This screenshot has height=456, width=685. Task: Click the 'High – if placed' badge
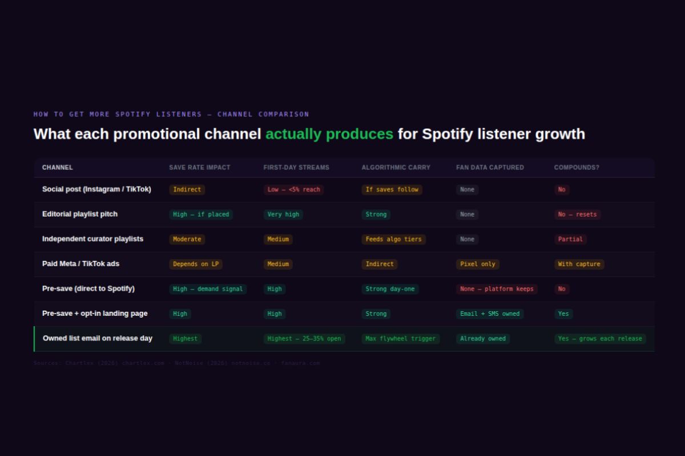point(201,215)
